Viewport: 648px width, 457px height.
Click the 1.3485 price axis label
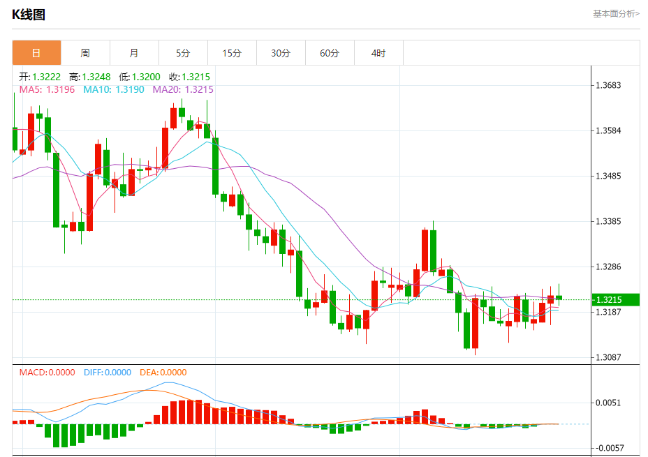pos(608,177)
